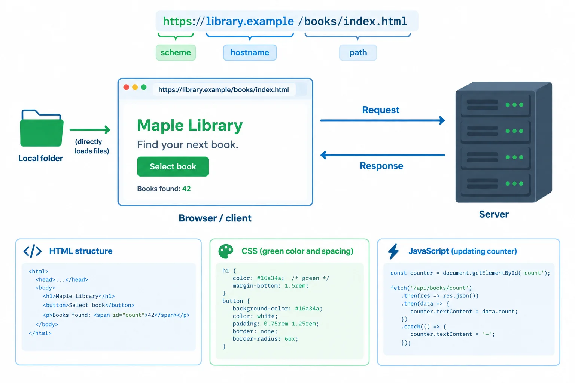The image size is (575, 383).
Task: Click 'library.example' in the top URL
Action: [x=250, y=21]
